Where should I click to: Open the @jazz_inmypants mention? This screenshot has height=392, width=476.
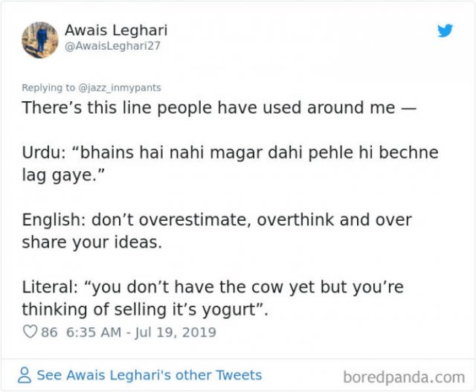pyautogui.click(x=120, y=88)
